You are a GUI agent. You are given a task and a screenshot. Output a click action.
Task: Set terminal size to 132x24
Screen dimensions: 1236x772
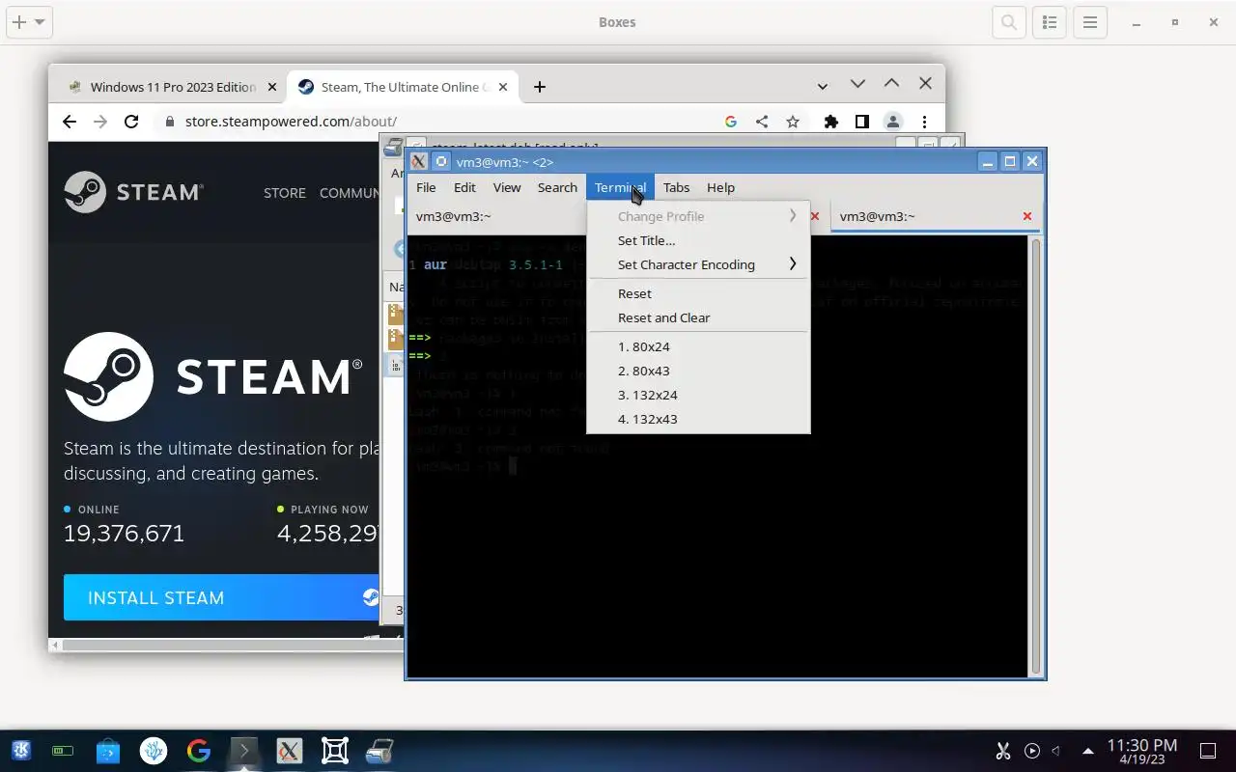point(698,395)
